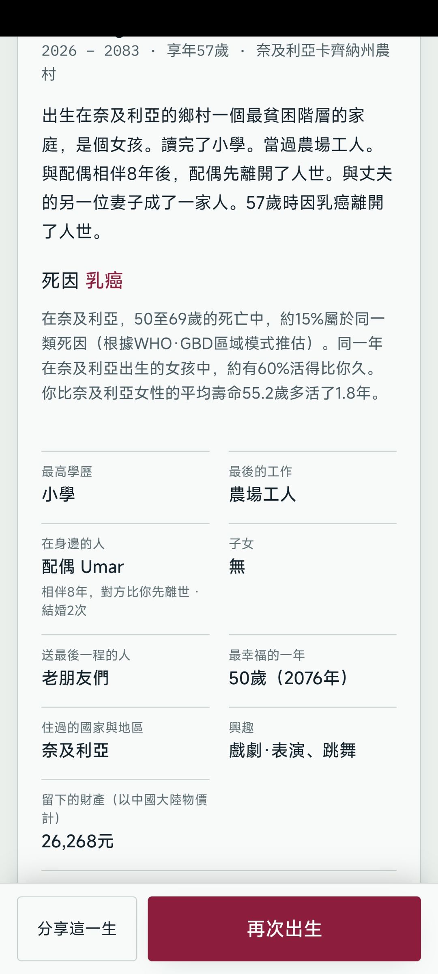The width and height of the screenshot is (438, 974).
Task: Tap the 最後的工作 農場工人 entry
Action: [x=313, y=487]
